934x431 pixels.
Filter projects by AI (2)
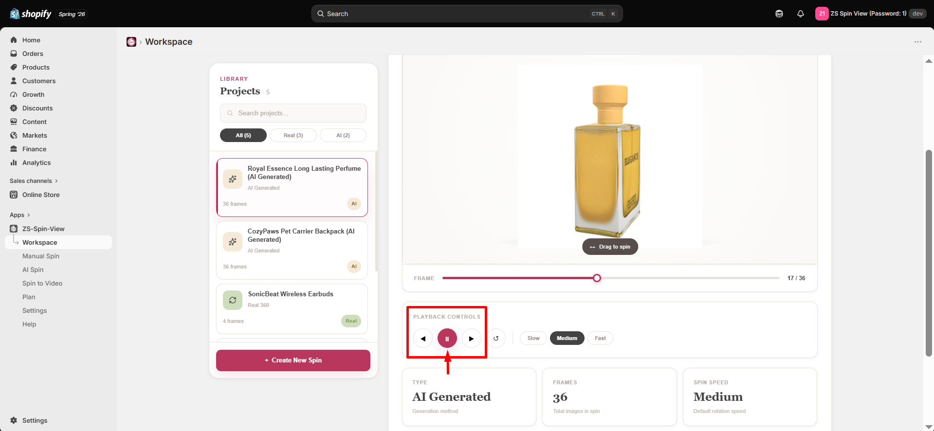[x=343, y=135]
